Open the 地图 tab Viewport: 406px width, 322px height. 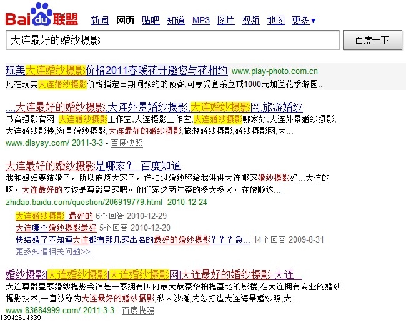[x=275, y=20]
